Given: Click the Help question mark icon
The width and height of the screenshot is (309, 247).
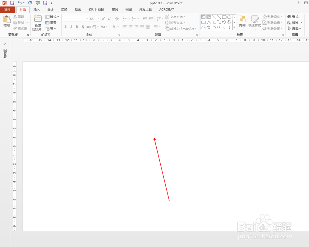Looking at the screenshot, I should [x=298, y=3].
